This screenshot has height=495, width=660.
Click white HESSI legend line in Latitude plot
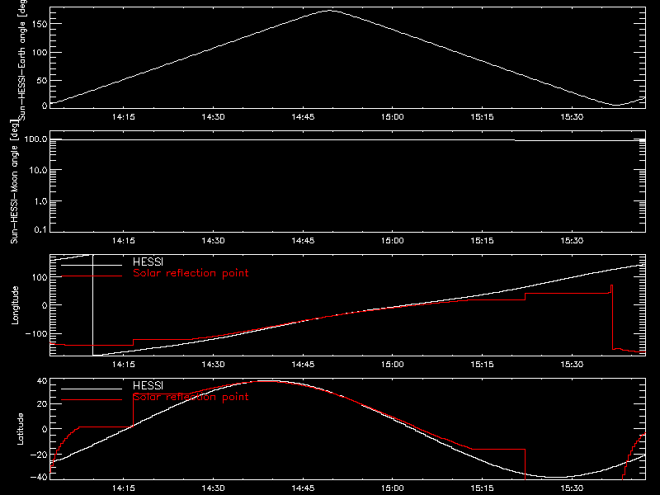(92, 389)
